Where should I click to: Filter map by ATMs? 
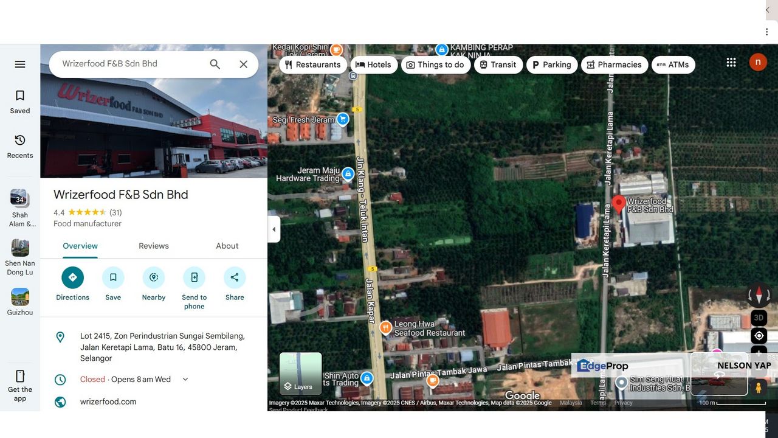[673, 64]
